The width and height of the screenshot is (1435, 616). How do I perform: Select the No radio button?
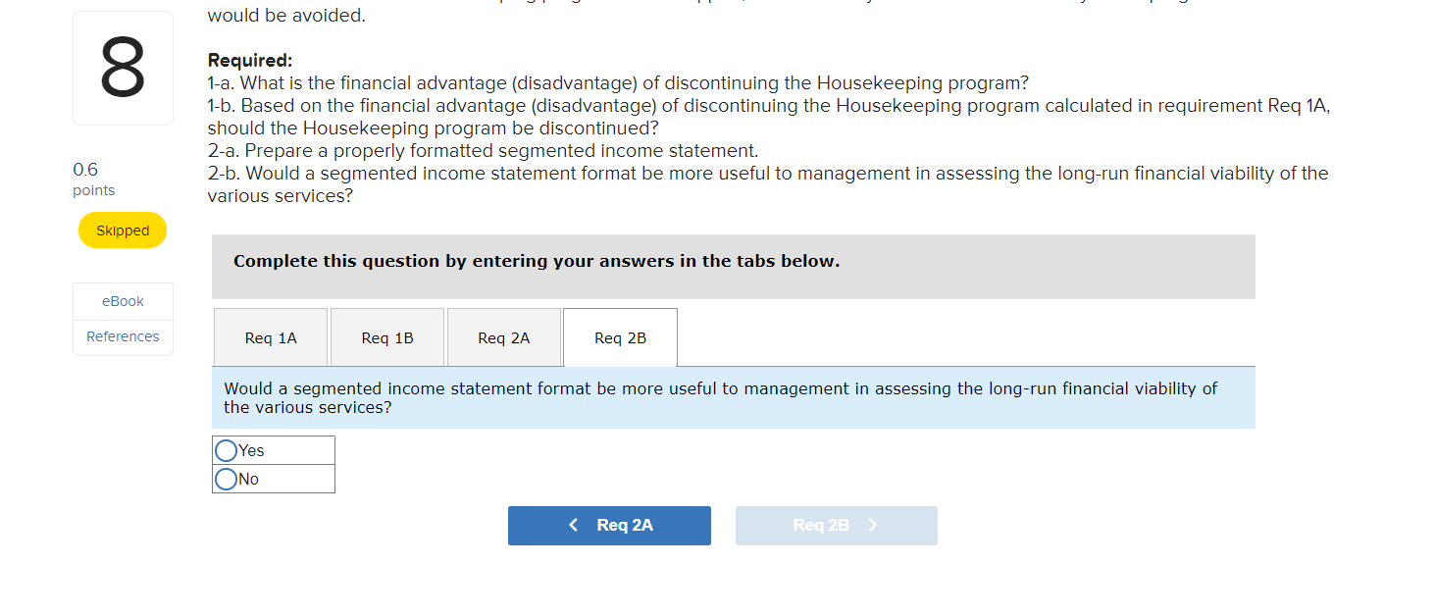click(x=226, y=479)
